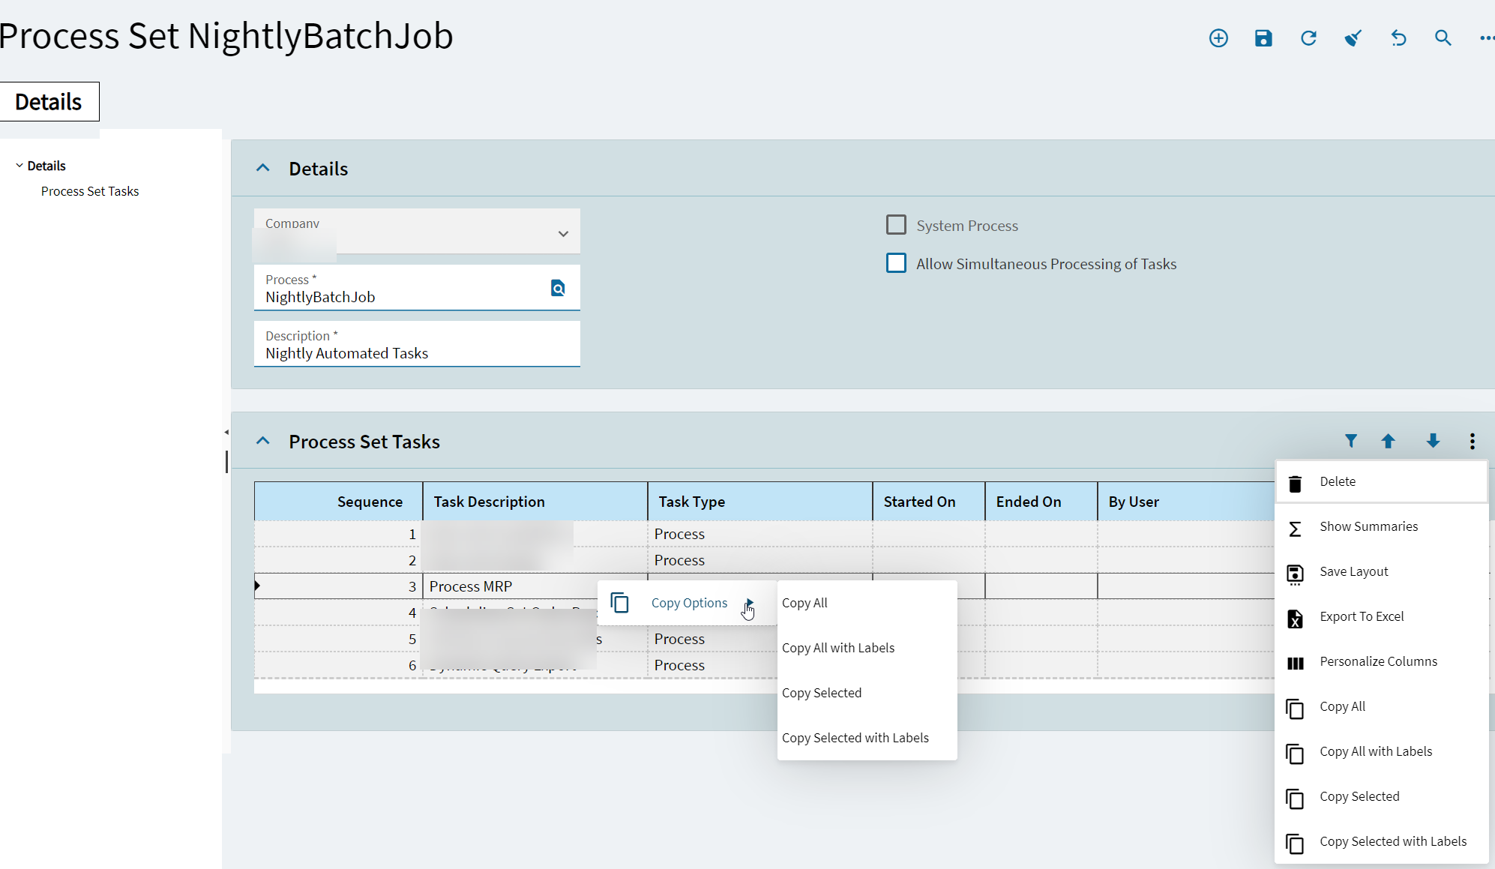Move task up with up arrow icon
The width and height of the screenshot is (1495, 869).
coord(1388,441)
